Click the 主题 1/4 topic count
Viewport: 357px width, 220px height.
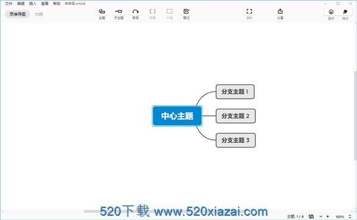coord(295,216)
